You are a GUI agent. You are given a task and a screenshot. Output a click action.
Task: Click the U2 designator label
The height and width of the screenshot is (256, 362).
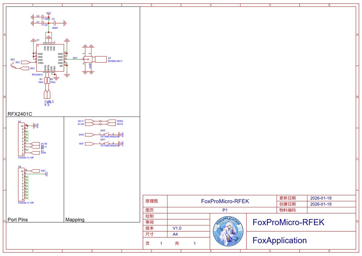coord(109,58)
